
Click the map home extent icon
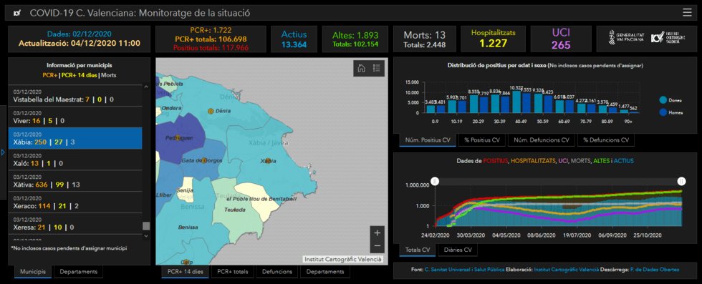pyautogui.click(x=361, y=68)
